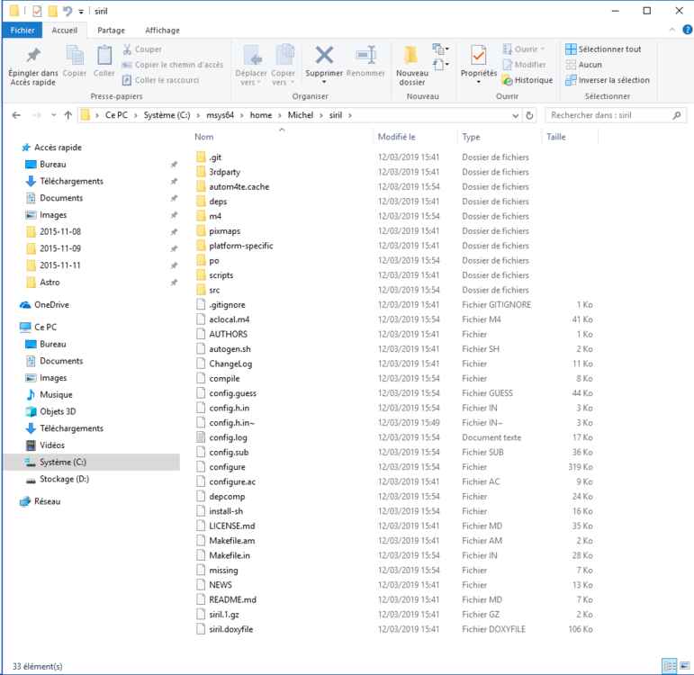Screen dimensions: 694x675
Task: Cut selection with Couper
Action: point(142,49)
